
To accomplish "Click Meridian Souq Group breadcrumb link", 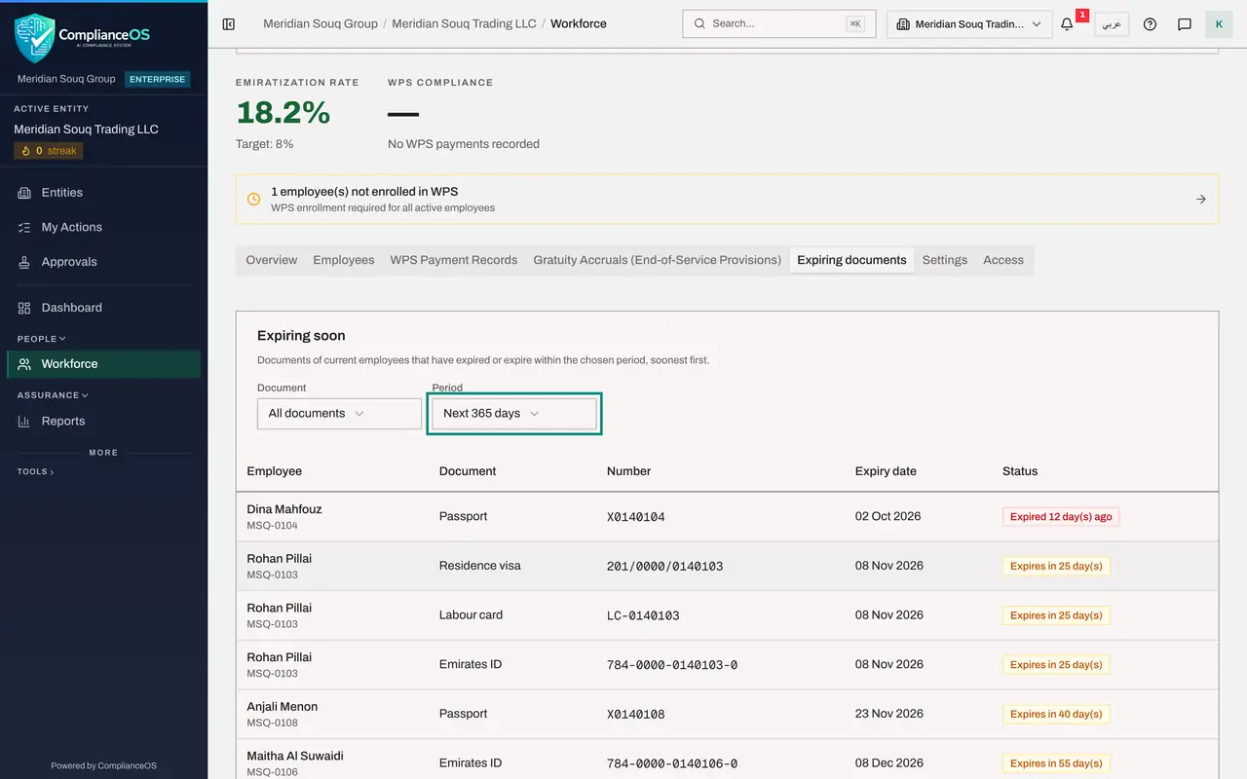I will coord(321,23).
